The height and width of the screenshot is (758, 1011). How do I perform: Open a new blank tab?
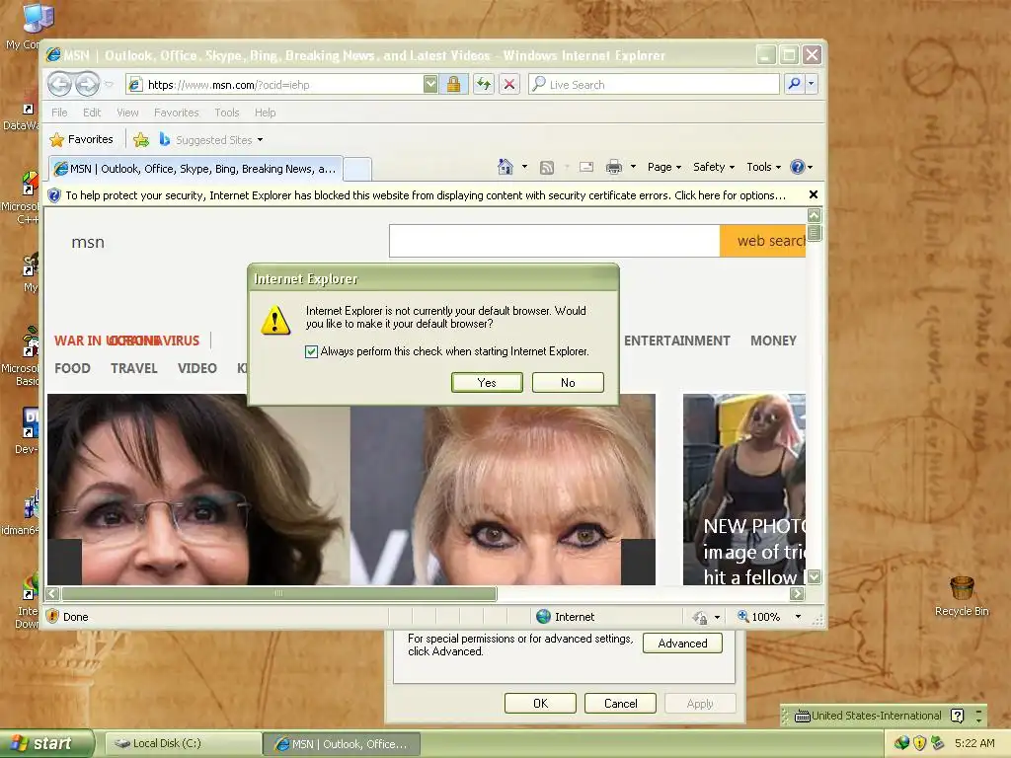(357, 170)
